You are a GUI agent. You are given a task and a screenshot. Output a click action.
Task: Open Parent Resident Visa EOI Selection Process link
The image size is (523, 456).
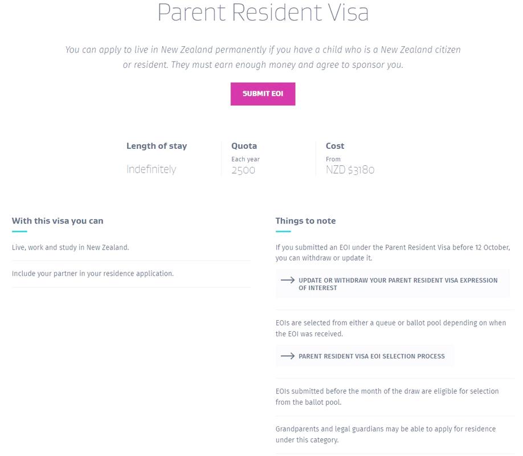(371, 356)
